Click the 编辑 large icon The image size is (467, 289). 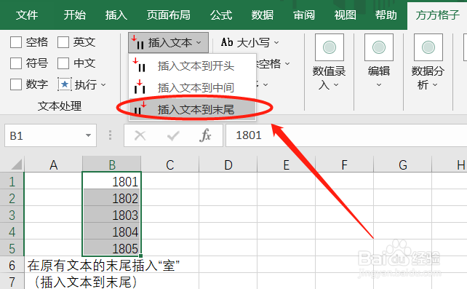[x=379, y=47]
